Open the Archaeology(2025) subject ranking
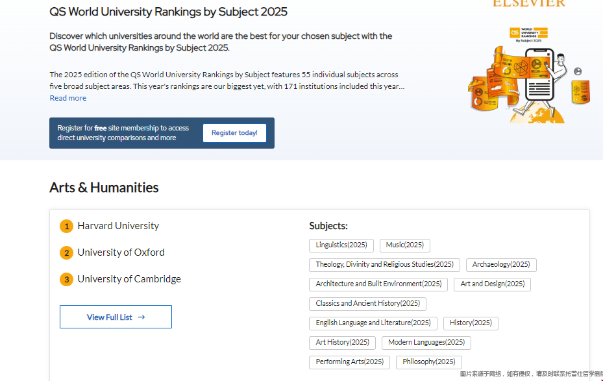The height and width of the screenshot is (381, 603). (501, 265)
